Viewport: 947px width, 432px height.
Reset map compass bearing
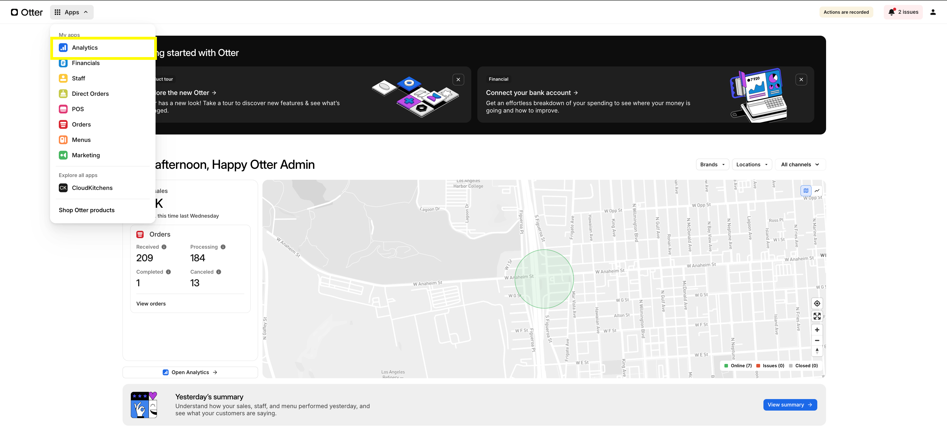pos(816,351)
